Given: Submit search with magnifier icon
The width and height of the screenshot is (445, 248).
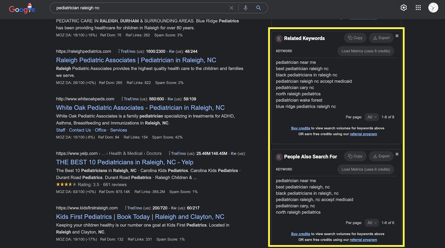Looking at the screenshot, I should pos(259,8).
